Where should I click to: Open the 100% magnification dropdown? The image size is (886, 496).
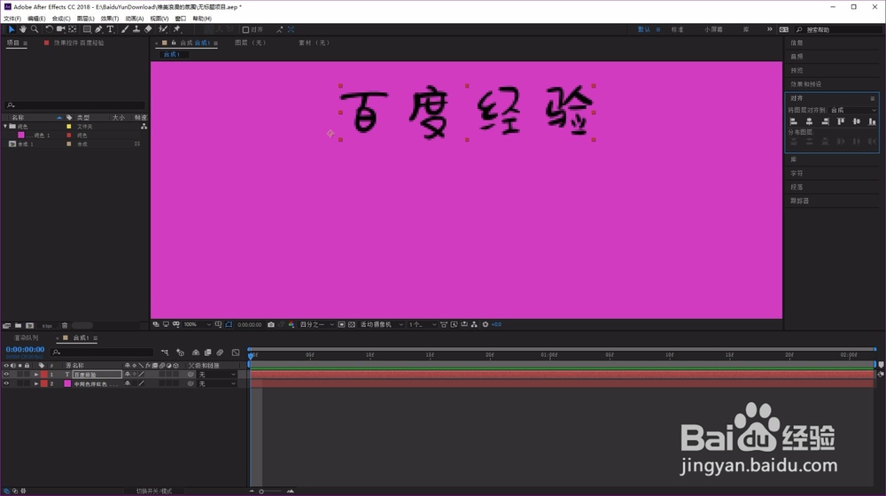point(198,324)
